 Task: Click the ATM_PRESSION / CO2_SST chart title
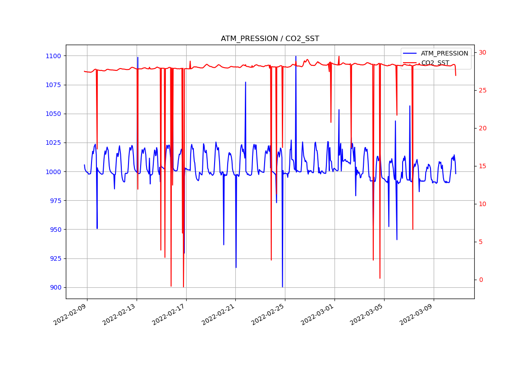[270, 39]
